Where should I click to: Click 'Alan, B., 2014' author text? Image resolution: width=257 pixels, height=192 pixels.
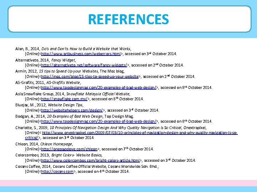pos(27,49)
